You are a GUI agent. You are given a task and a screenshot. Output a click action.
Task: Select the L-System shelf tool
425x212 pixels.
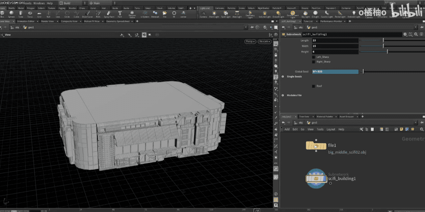[144, 14]
